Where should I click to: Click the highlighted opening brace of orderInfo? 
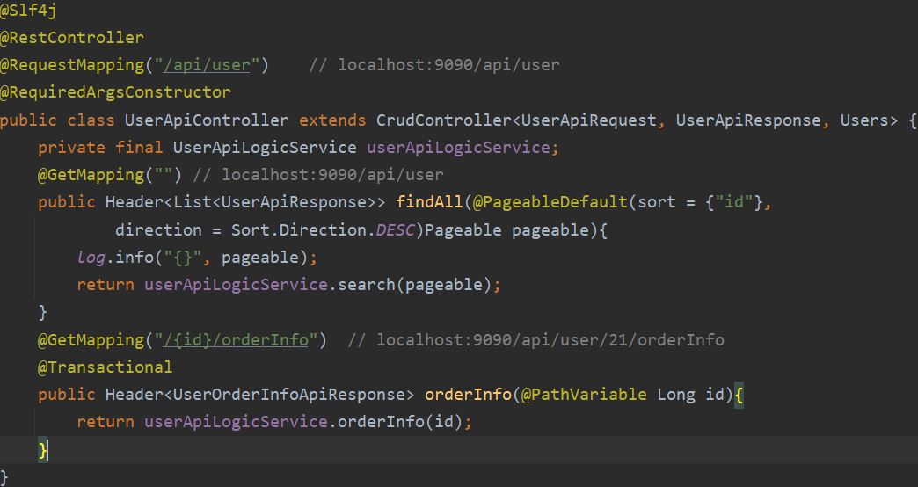[x=739, y=395]
